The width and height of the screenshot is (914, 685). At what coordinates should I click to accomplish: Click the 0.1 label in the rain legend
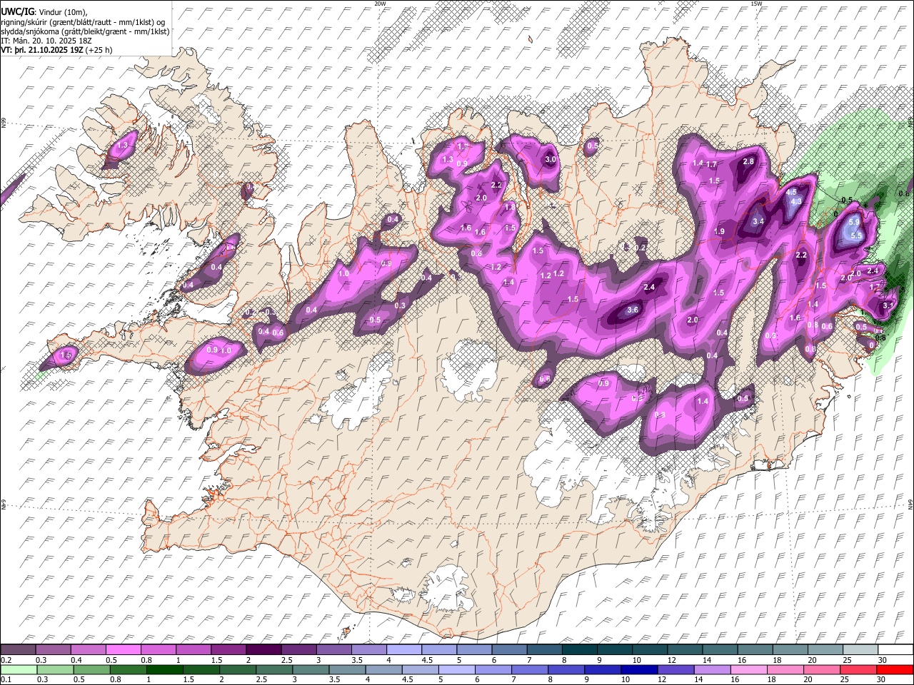6,679
